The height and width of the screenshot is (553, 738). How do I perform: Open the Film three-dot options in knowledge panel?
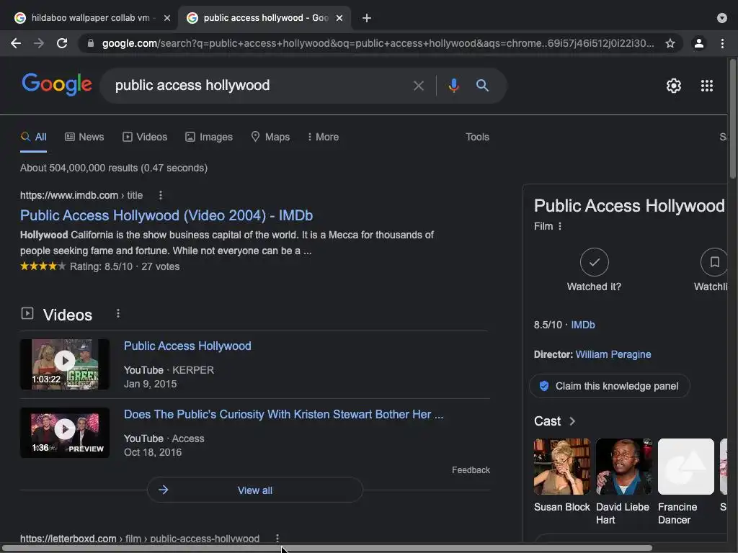coord(559,226)
